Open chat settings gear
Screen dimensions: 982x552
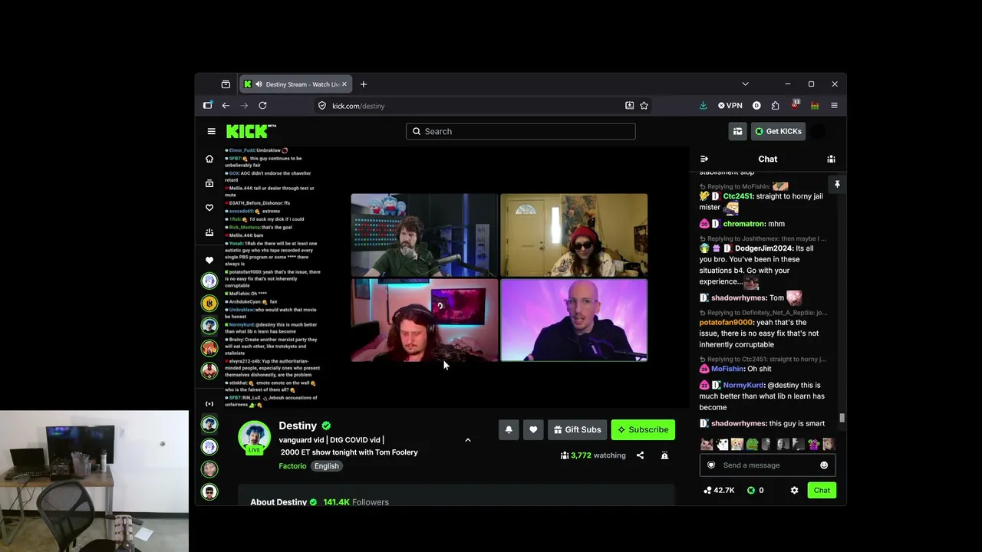pos(794,490)
